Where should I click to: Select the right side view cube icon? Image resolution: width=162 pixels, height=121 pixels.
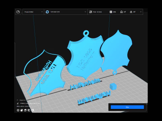pyautogui.click(x=32, y=110)
